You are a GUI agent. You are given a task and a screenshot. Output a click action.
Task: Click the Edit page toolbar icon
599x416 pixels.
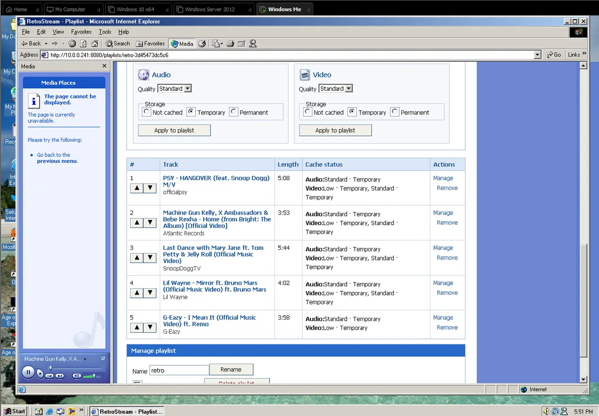tap(241, 44)
